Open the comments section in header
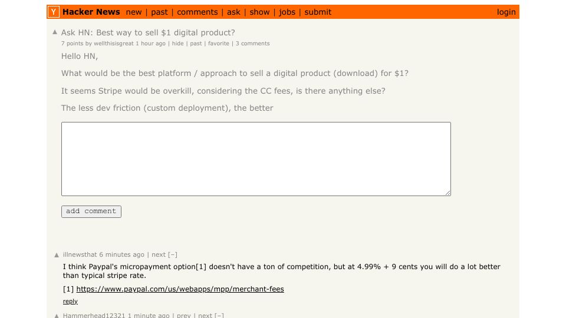This screenshot has height=318, width=566. (x=198, y=12)
